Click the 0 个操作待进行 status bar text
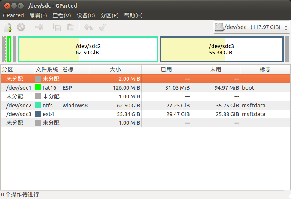This screenshot has height=199, width=291. click(x=20, y=194)
